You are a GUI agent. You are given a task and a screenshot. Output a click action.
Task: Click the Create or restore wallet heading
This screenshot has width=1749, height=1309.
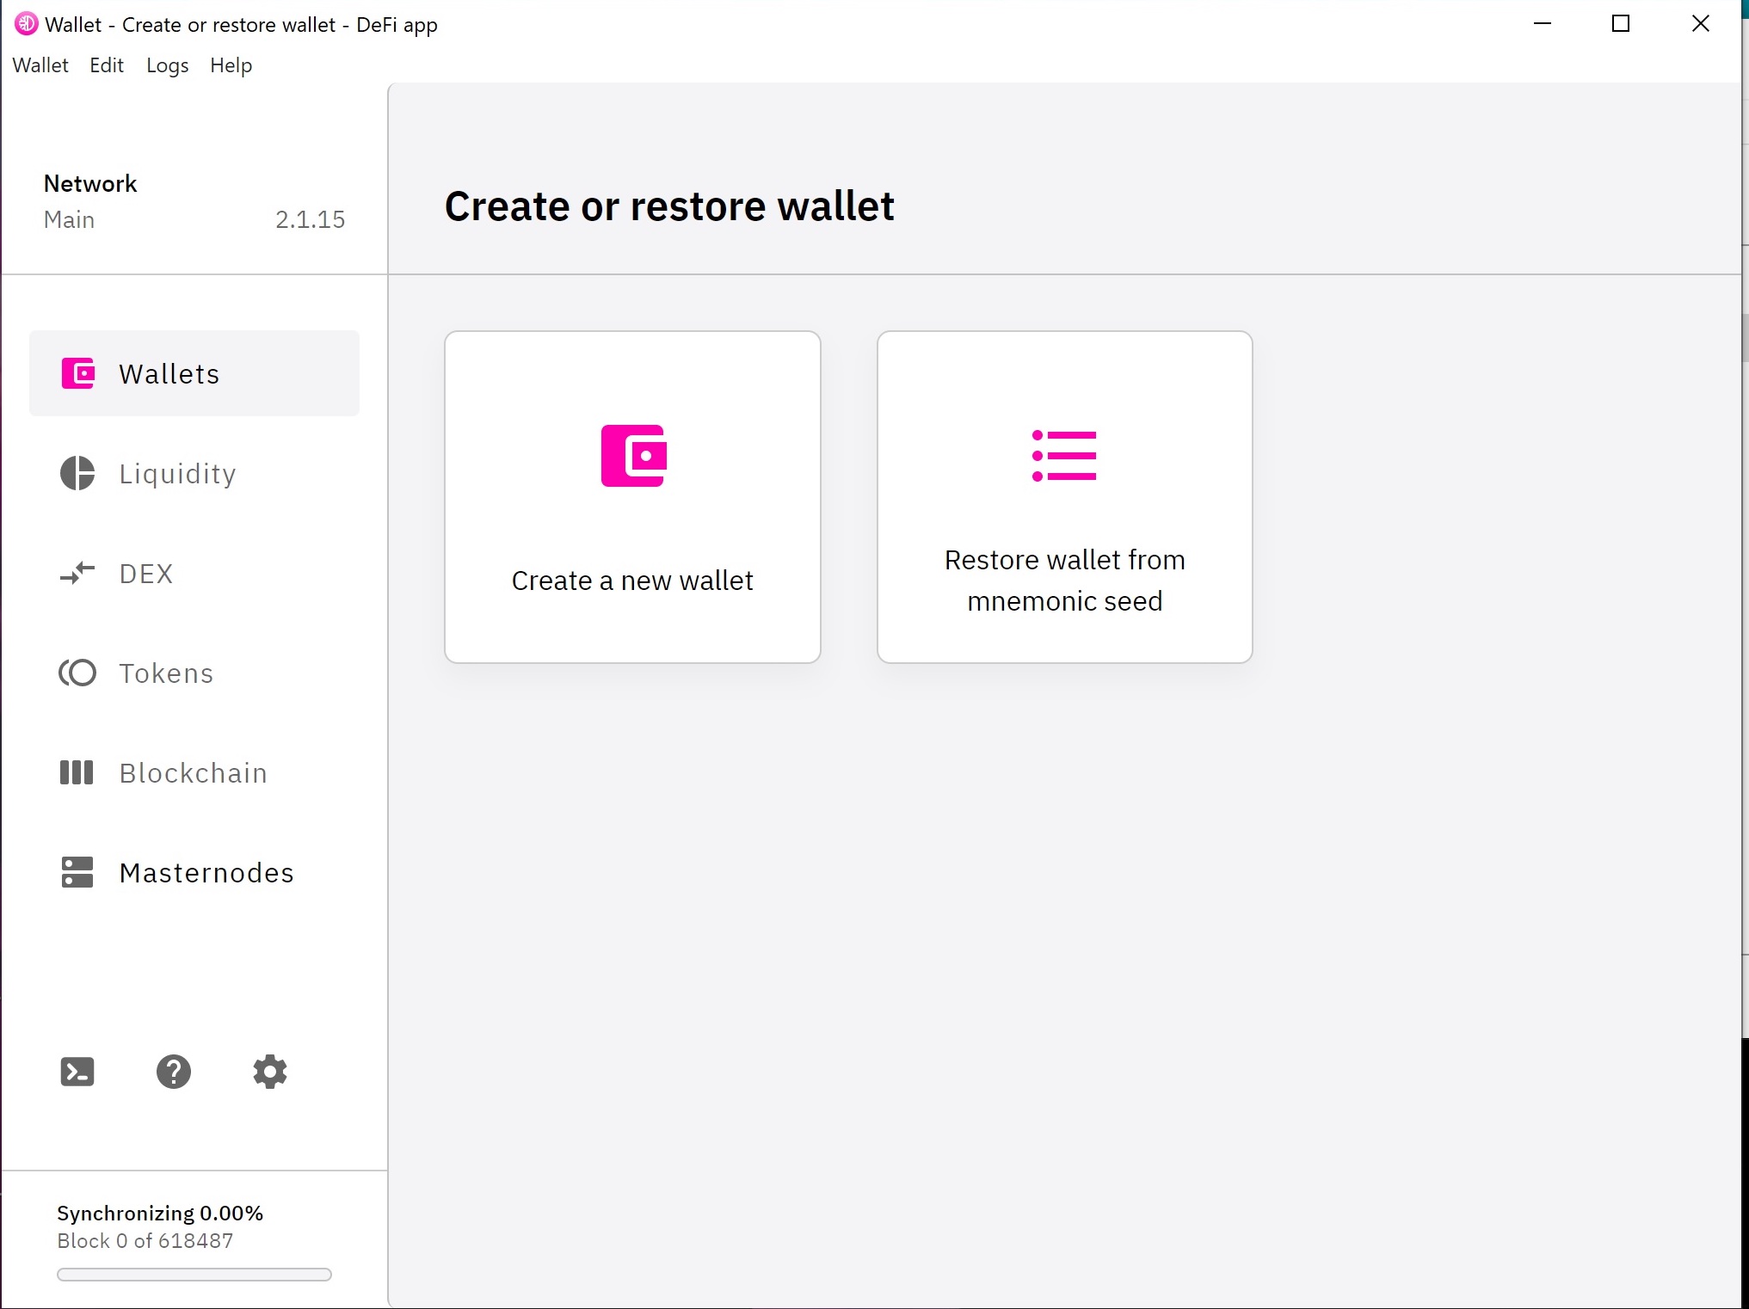click(x=669, y=206)
